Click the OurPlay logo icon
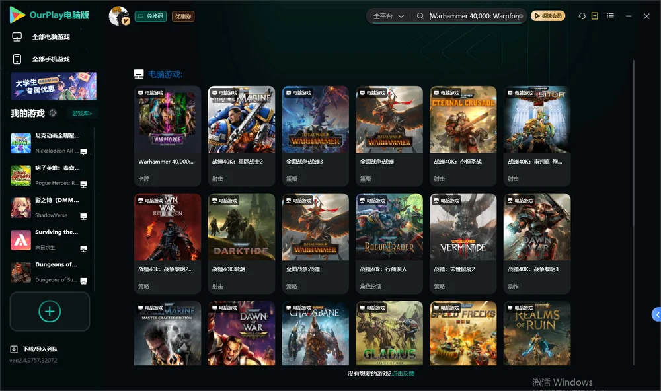Screen dimensions: 661x391 point(17,15)
